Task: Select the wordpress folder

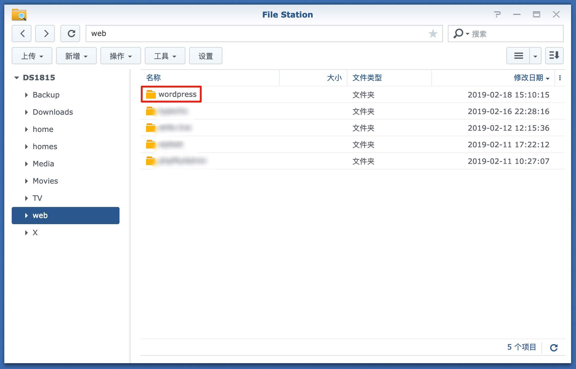Action: tap(177, 94)
